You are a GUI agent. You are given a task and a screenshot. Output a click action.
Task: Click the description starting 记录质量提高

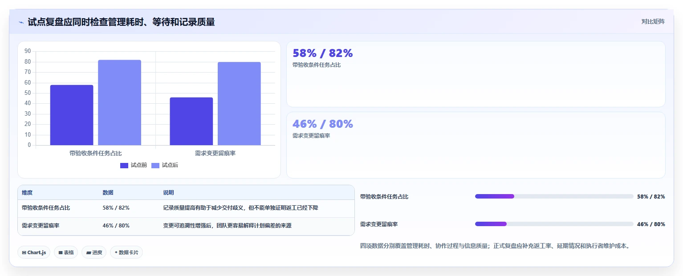click(x=240, y=208)
